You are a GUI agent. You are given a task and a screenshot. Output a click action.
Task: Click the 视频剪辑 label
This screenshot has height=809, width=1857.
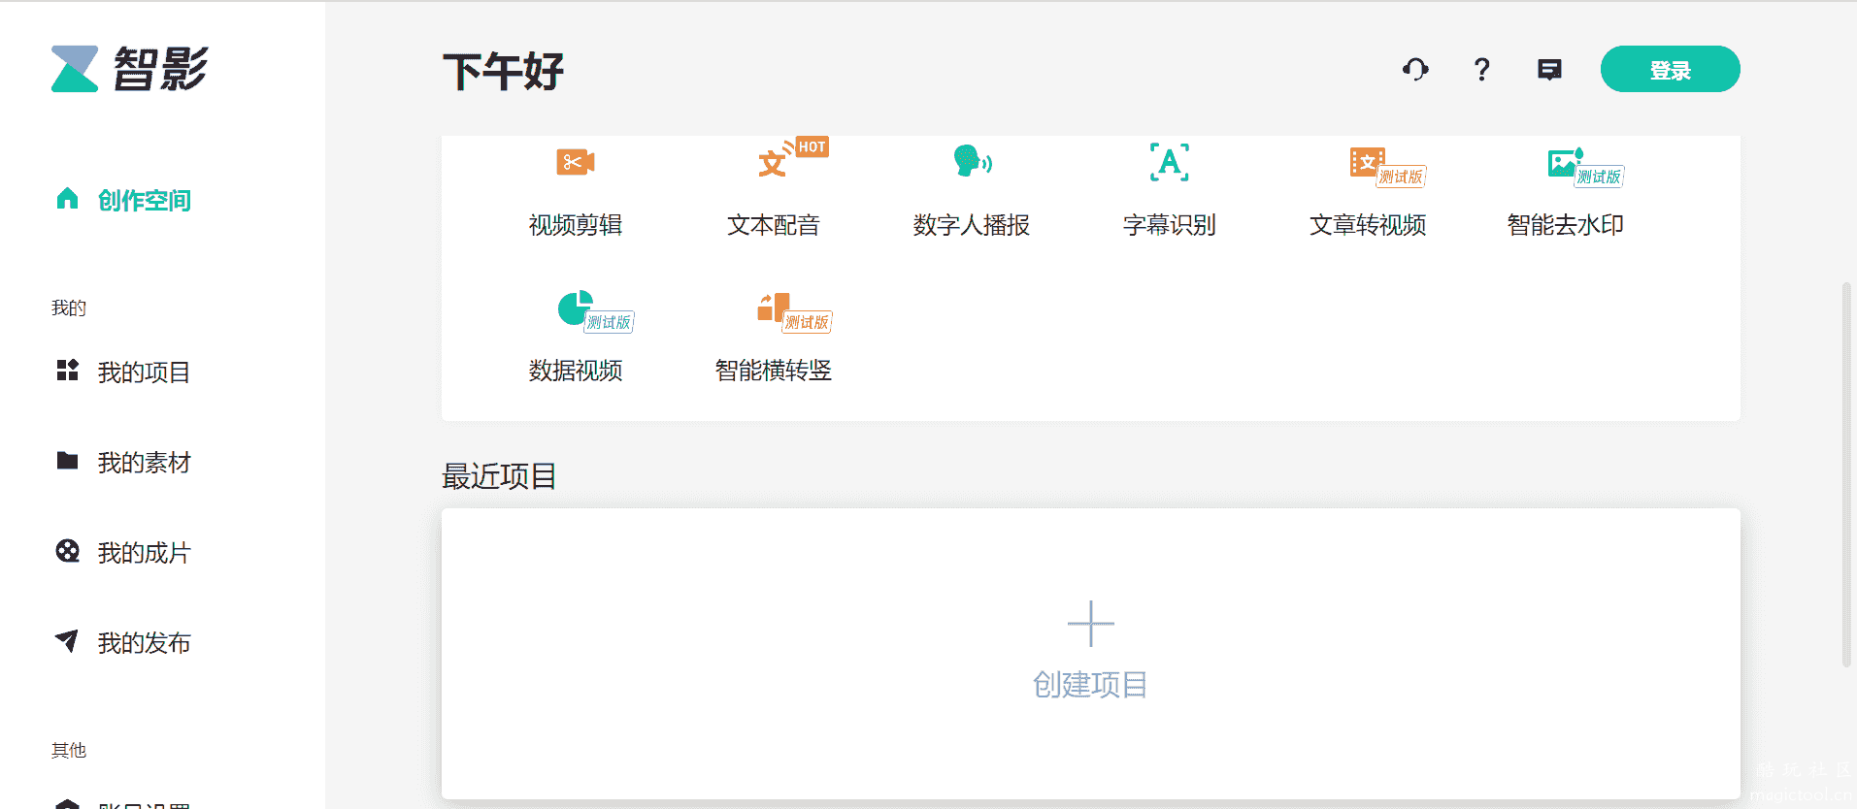click(576, 225)
